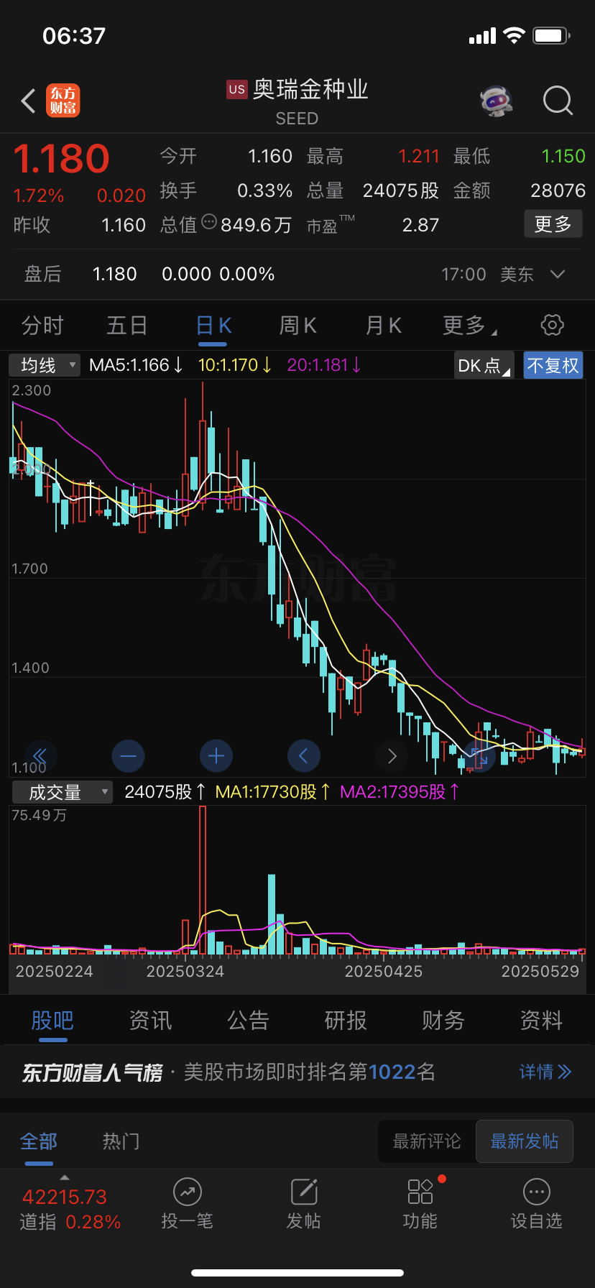595x1288 pixels.
Task: Select the 热门 posts tab
Action: (x=121, y=1141)
